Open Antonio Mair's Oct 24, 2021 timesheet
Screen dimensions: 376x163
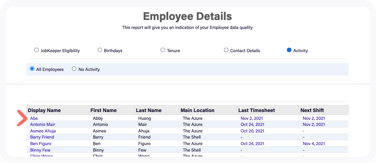tap(252, 125)
